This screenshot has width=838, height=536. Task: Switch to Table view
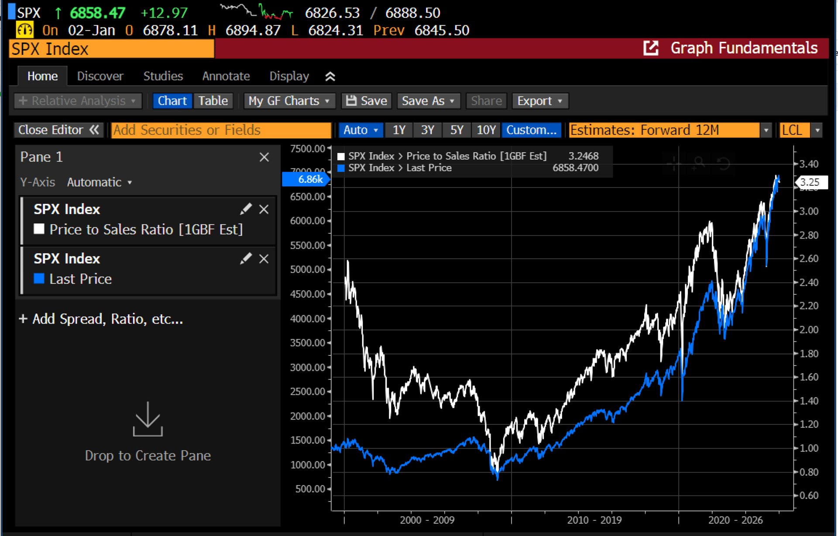point(213,101)
